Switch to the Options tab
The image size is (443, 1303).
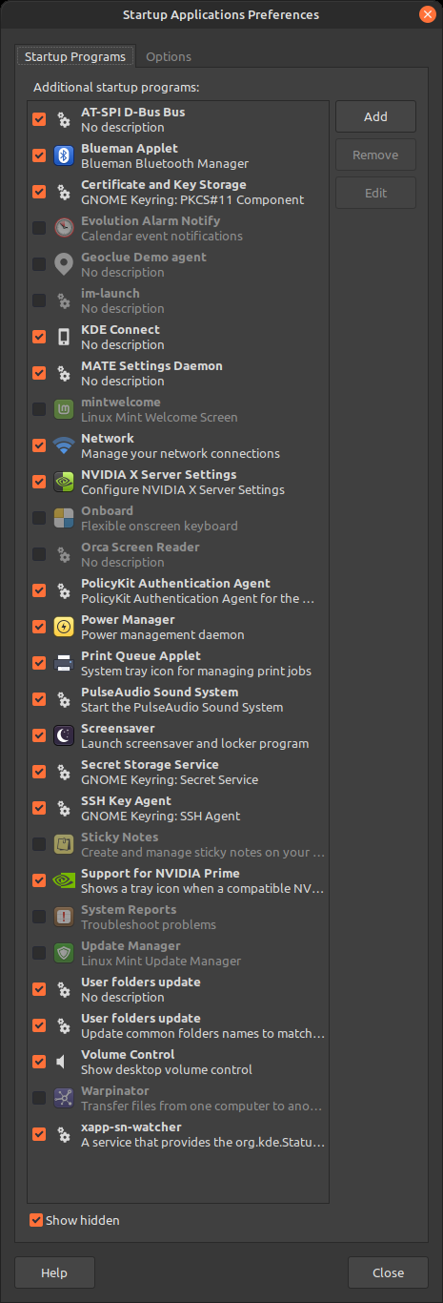pyautogui.click(x=169, y=56)
